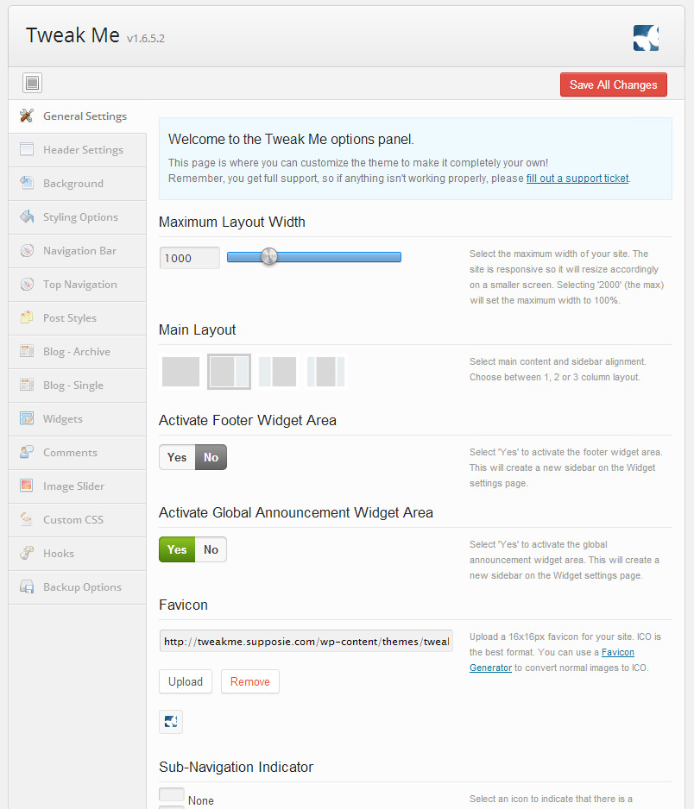Open the Header Settings tab

83,150
